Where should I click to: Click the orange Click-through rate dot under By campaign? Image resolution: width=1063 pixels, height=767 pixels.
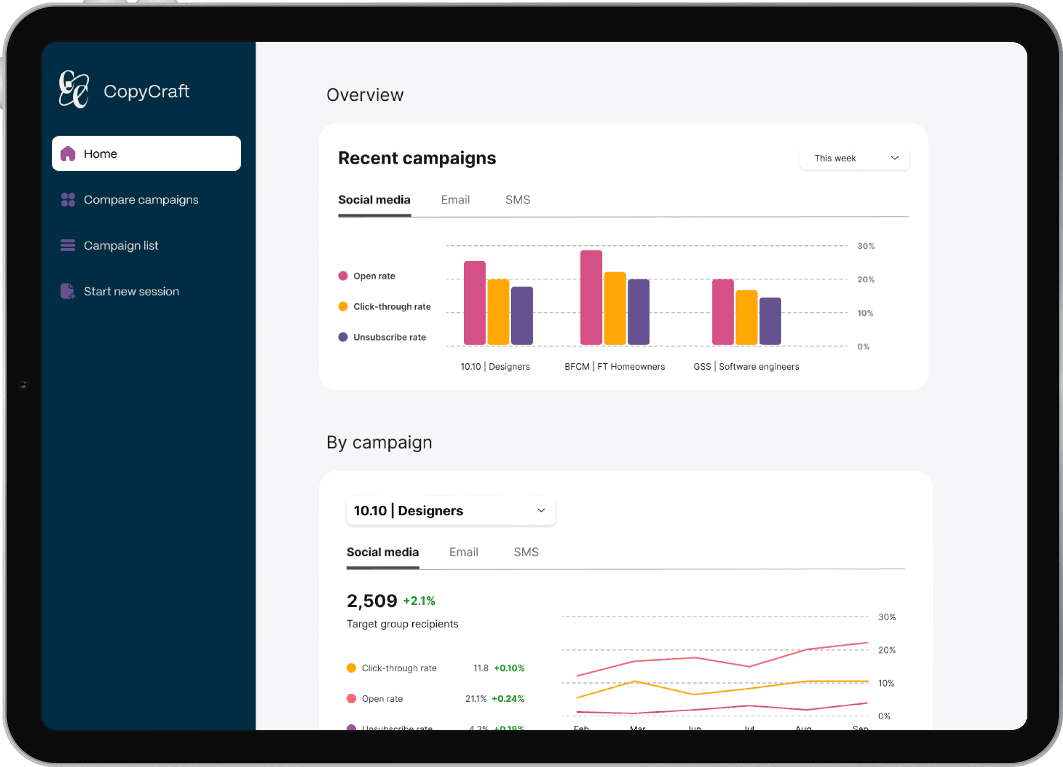click(x=351, y=668)
